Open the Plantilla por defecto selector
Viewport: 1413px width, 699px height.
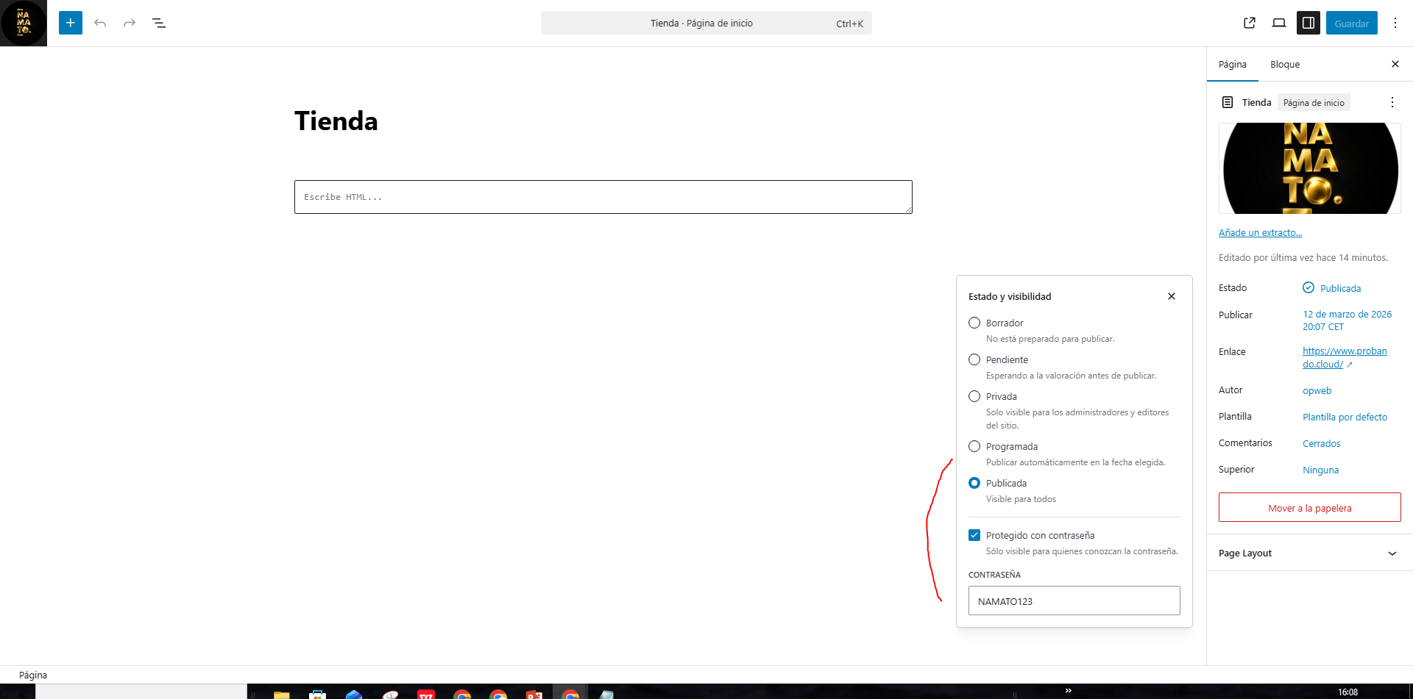click(1345, 417)
